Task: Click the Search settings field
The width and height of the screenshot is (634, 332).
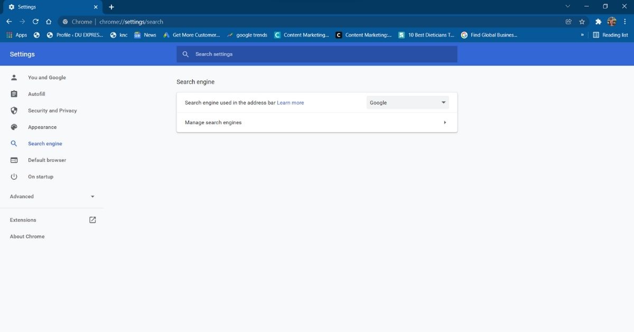Action: pos(317,54)
